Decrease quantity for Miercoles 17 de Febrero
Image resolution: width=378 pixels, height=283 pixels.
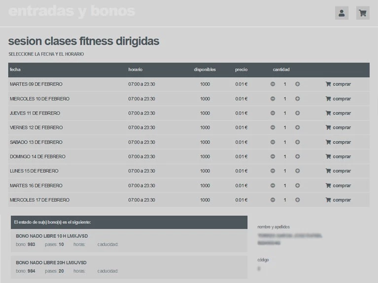click(273, 200)
